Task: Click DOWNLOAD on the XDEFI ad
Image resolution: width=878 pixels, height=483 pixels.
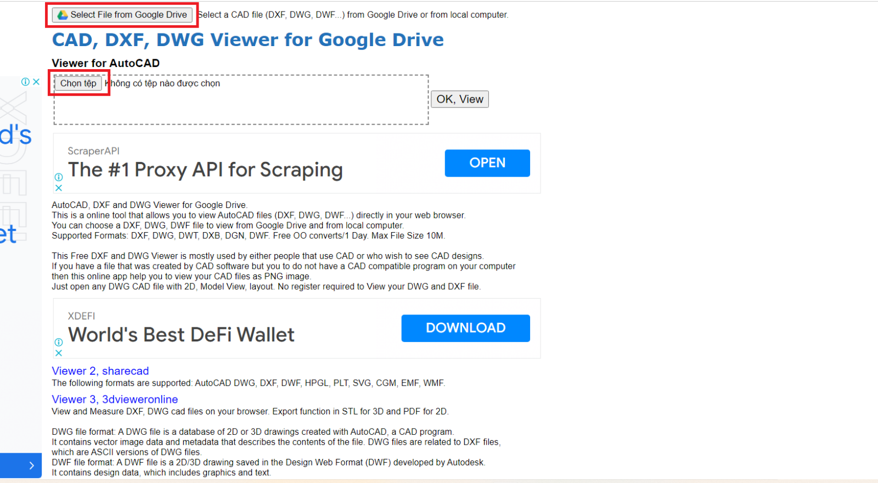Action: pyautogui.click(x=466, y=328)
